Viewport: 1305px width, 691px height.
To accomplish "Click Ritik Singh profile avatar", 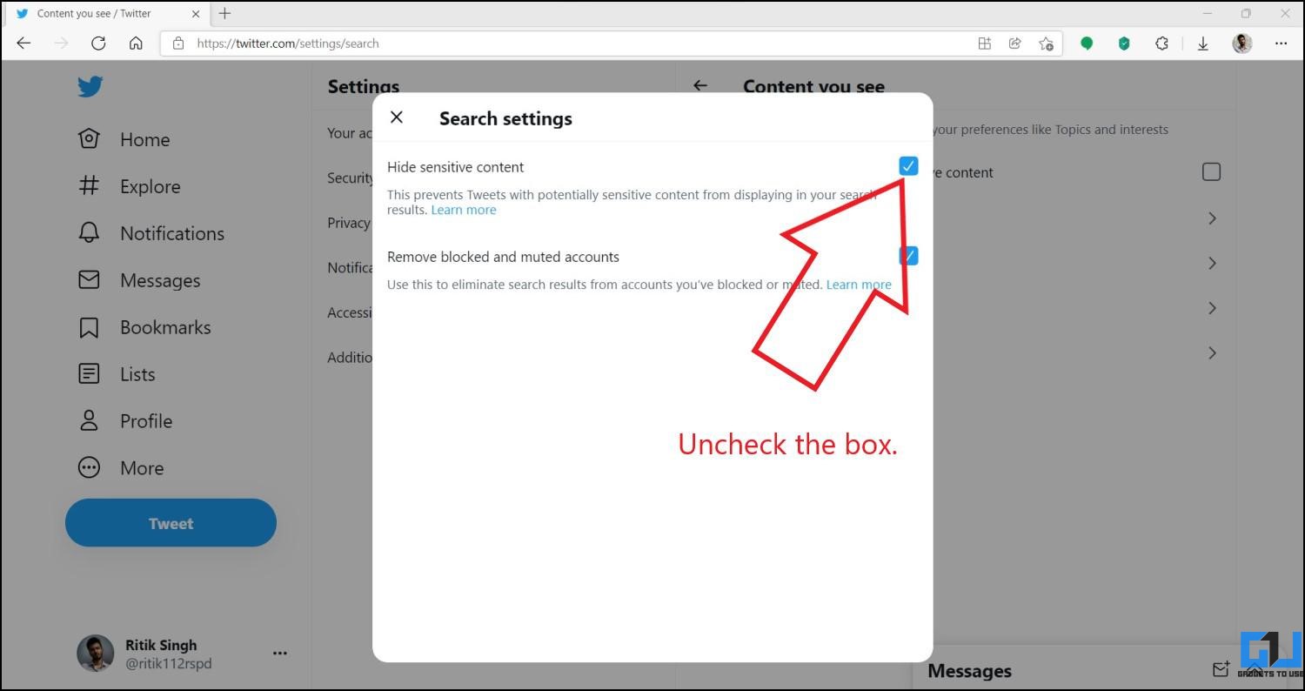I will coord(96,654).
